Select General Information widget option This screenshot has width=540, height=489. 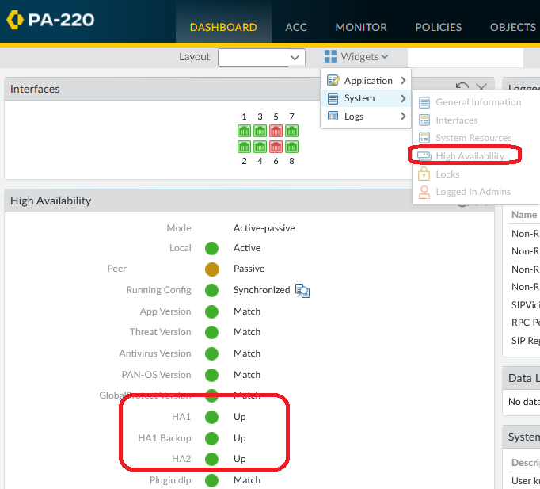click(x=477, y=102)
